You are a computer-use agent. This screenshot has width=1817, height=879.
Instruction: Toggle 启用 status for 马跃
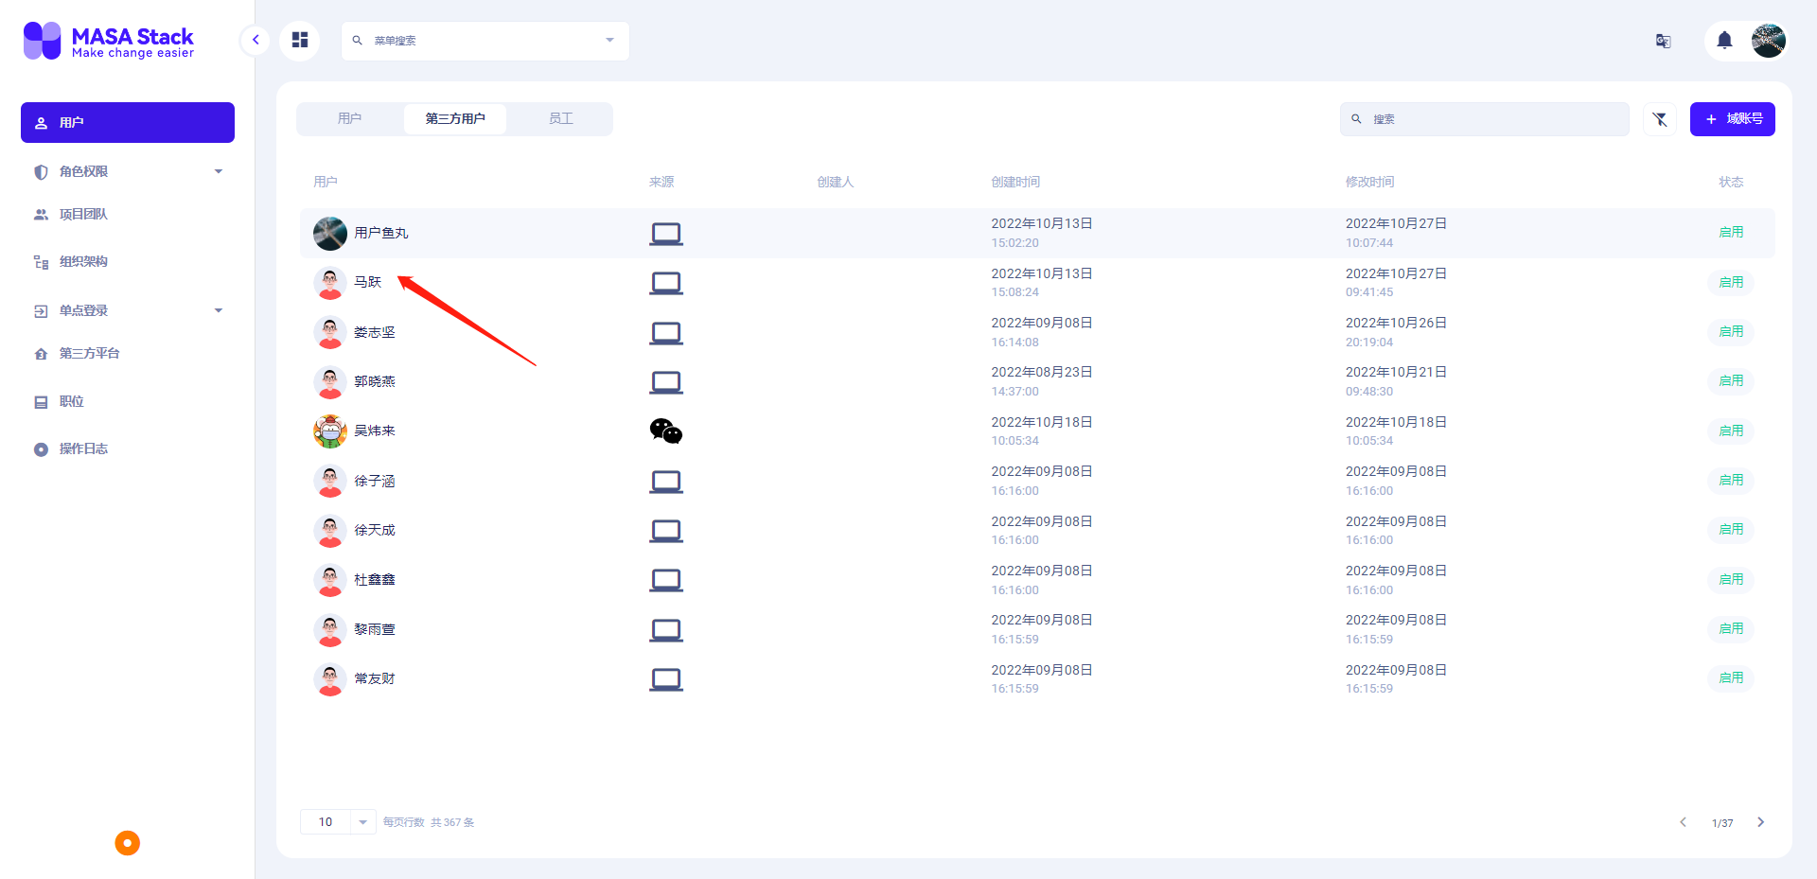[x=1731, y=282]
